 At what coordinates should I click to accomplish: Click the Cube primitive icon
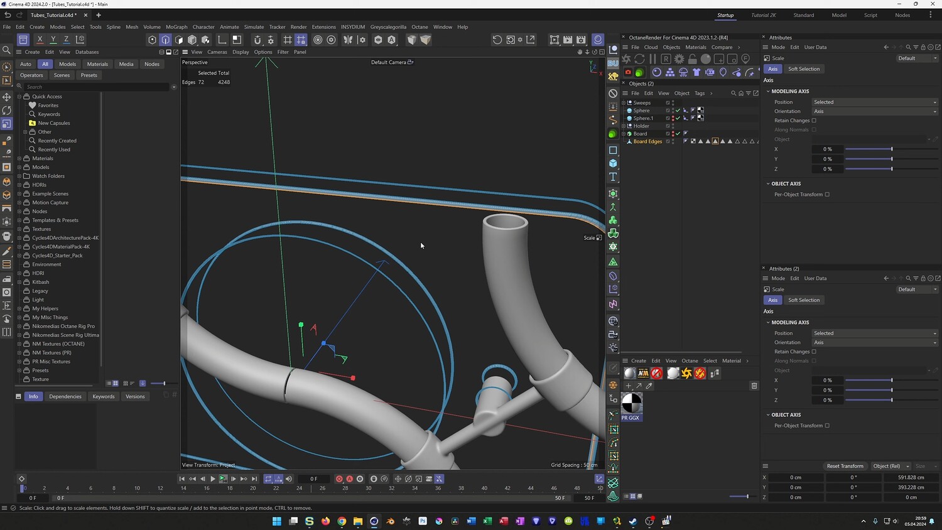point(613,163)
